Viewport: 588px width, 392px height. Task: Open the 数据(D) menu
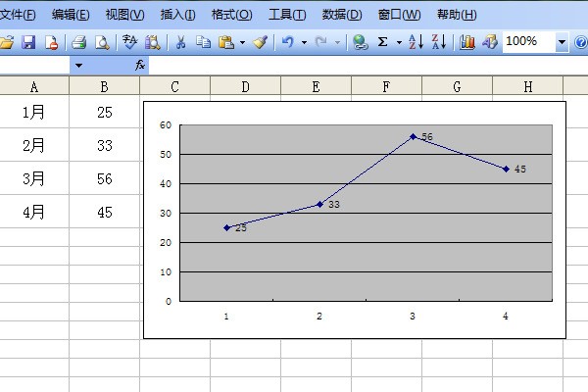[342, 15]
